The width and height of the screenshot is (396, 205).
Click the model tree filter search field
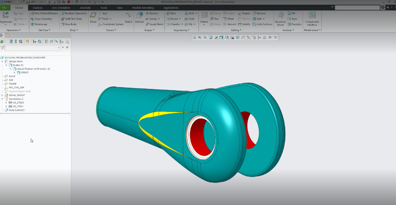point(32,47)
